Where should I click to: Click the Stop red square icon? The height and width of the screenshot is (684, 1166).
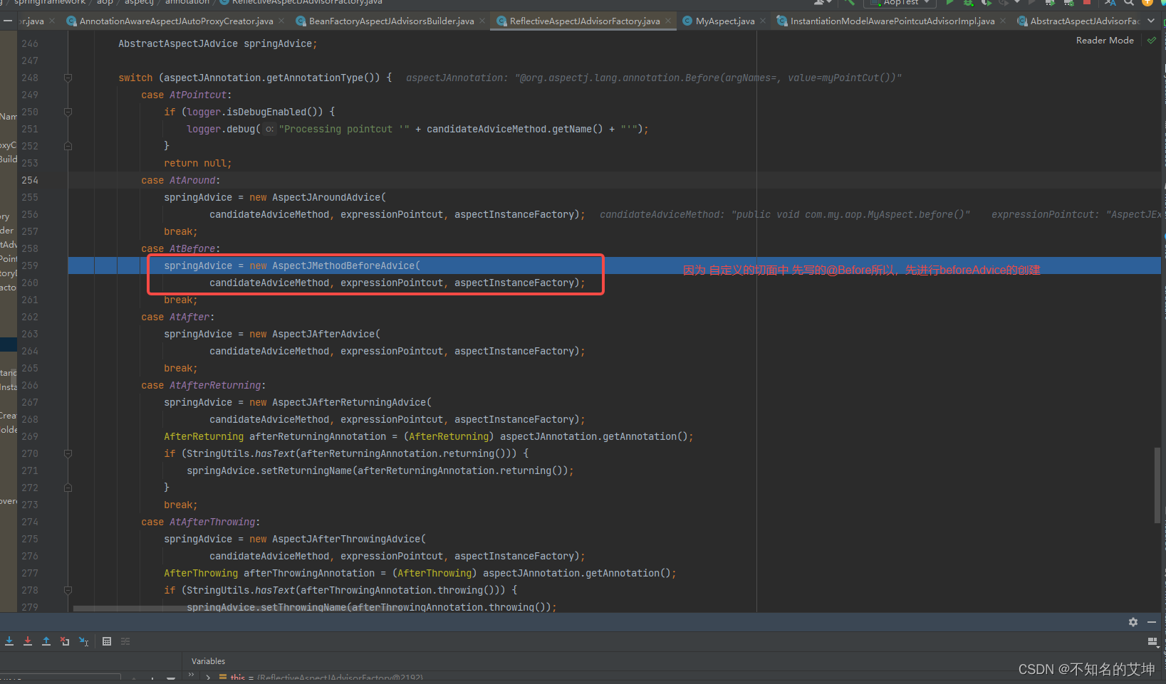[x=1087, y=2]
